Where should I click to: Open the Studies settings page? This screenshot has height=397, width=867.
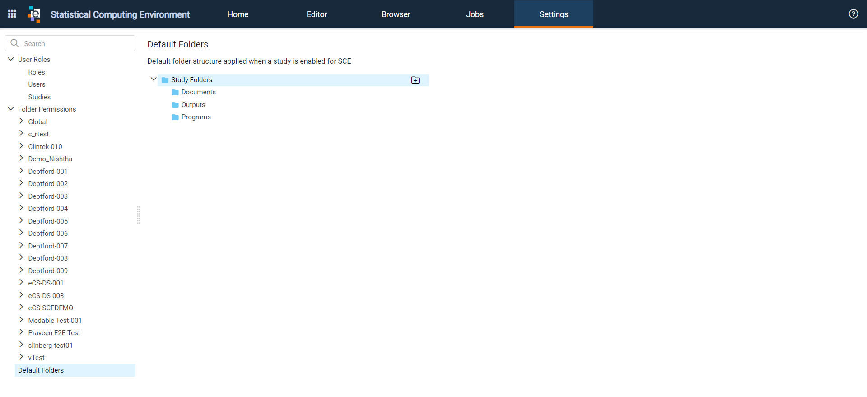point(39,97)
